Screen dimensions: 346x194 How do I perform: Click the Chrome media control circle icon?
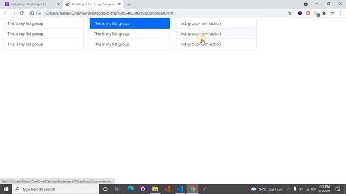coord(305,4)
